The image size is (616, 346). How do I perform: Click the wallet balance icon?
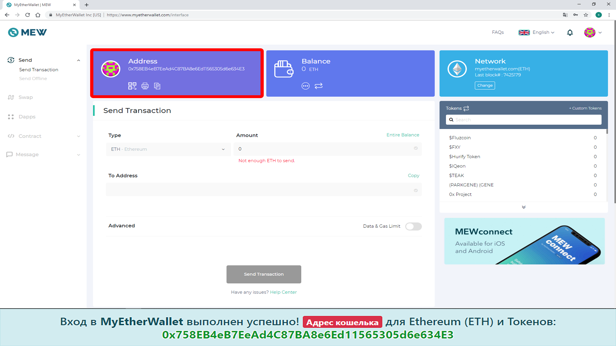pos(284,69)
